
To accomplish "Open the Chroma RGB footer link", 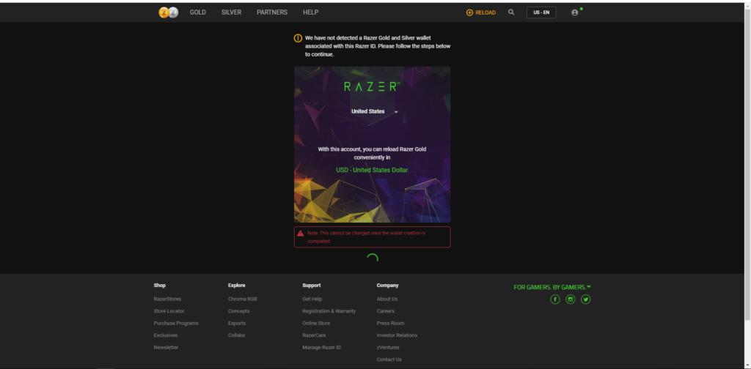I will coord(242,299).
